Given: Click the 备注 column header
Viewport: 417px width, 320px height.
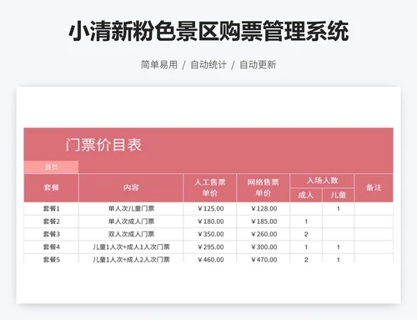Looking at the screenshot, I should (374, 188).
